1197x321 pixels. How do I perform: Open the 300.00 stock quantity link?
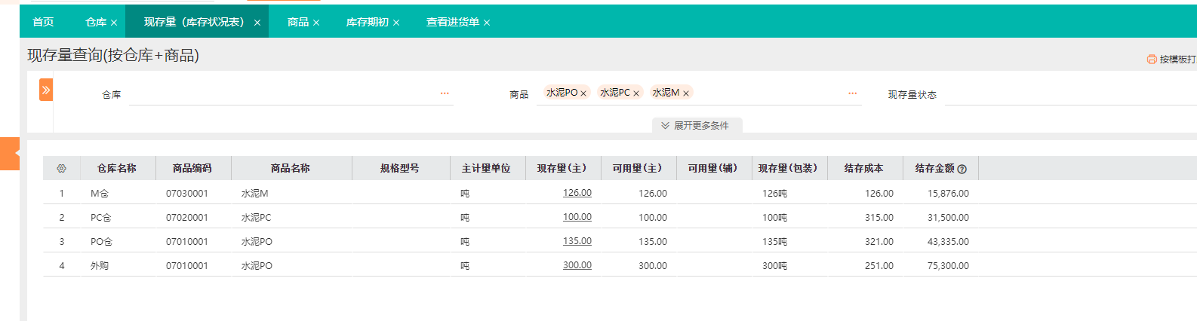pos(577,265)
